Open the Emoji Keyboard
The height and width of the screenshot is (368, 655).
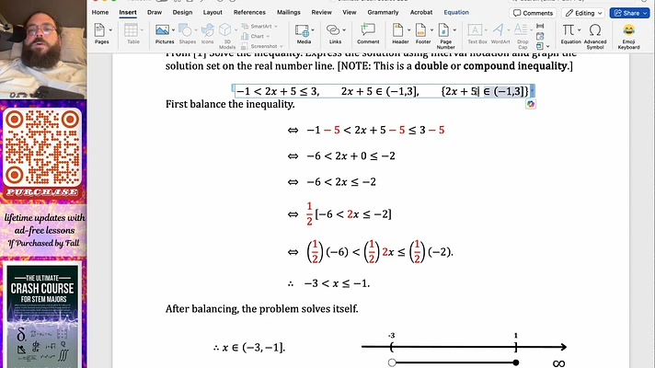point(628,30)
